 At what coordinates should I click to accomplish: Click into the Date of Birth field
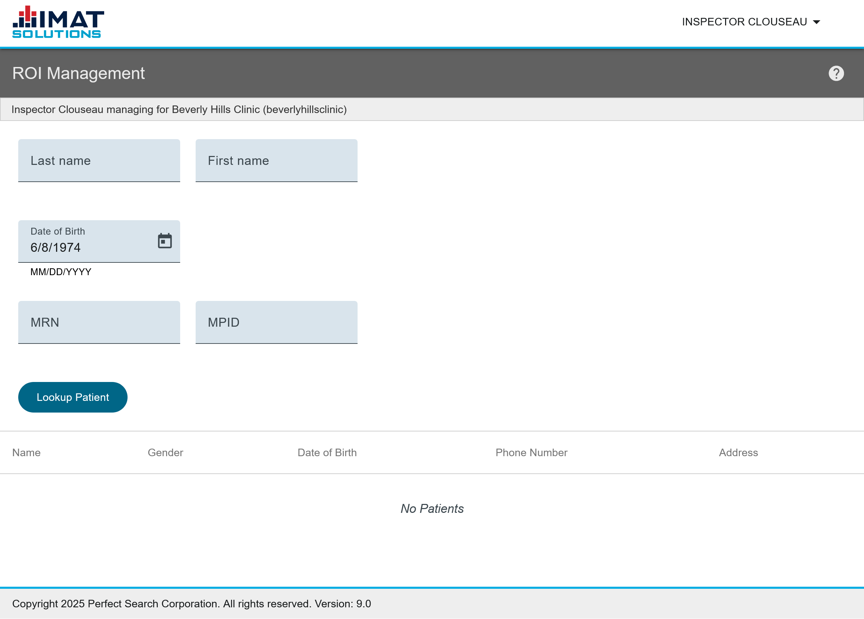88,247
